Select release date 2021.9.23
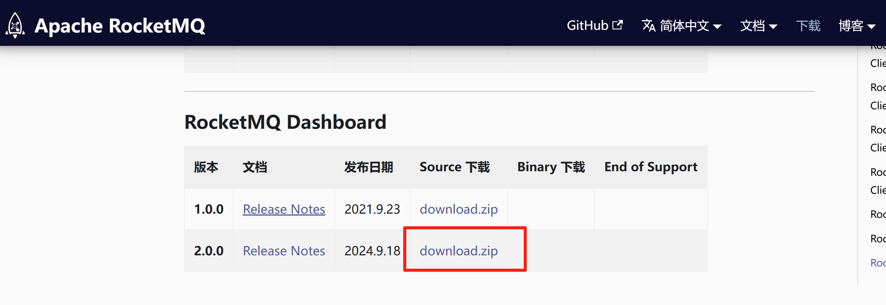 pos(372,209)
